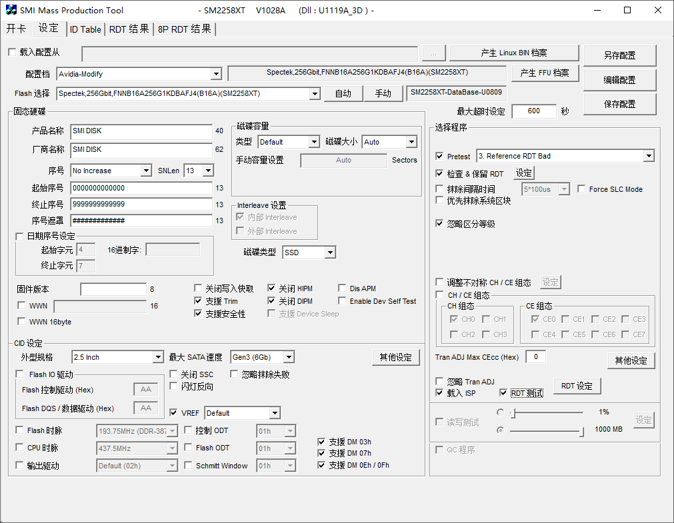Enable the 载入配置从 checkbox
Image resolution: width=674 pixels, height=523 pixels.
point(11,53)
